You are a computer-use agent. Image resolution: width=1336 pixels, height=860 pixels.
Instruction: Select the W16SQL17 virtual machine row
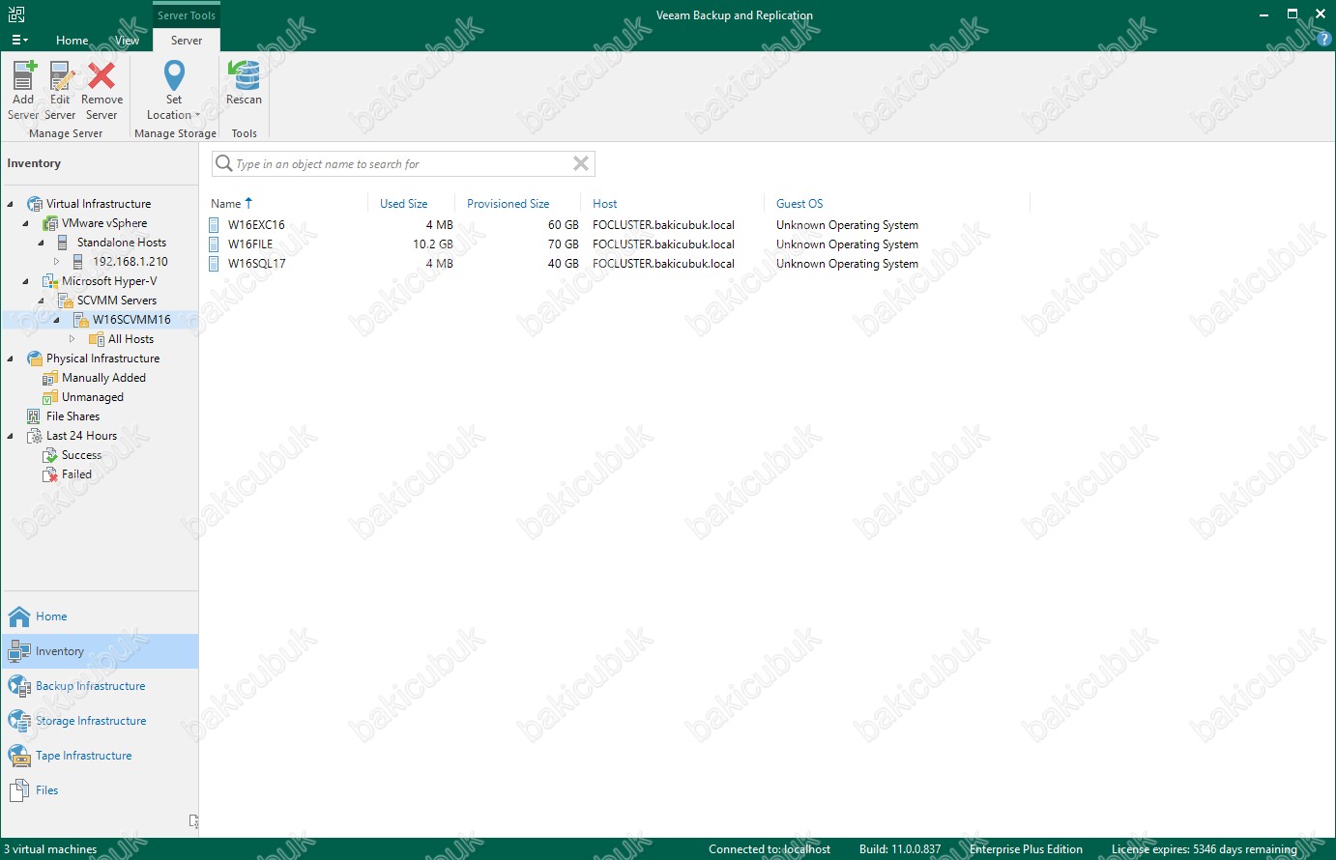(619, 264)
